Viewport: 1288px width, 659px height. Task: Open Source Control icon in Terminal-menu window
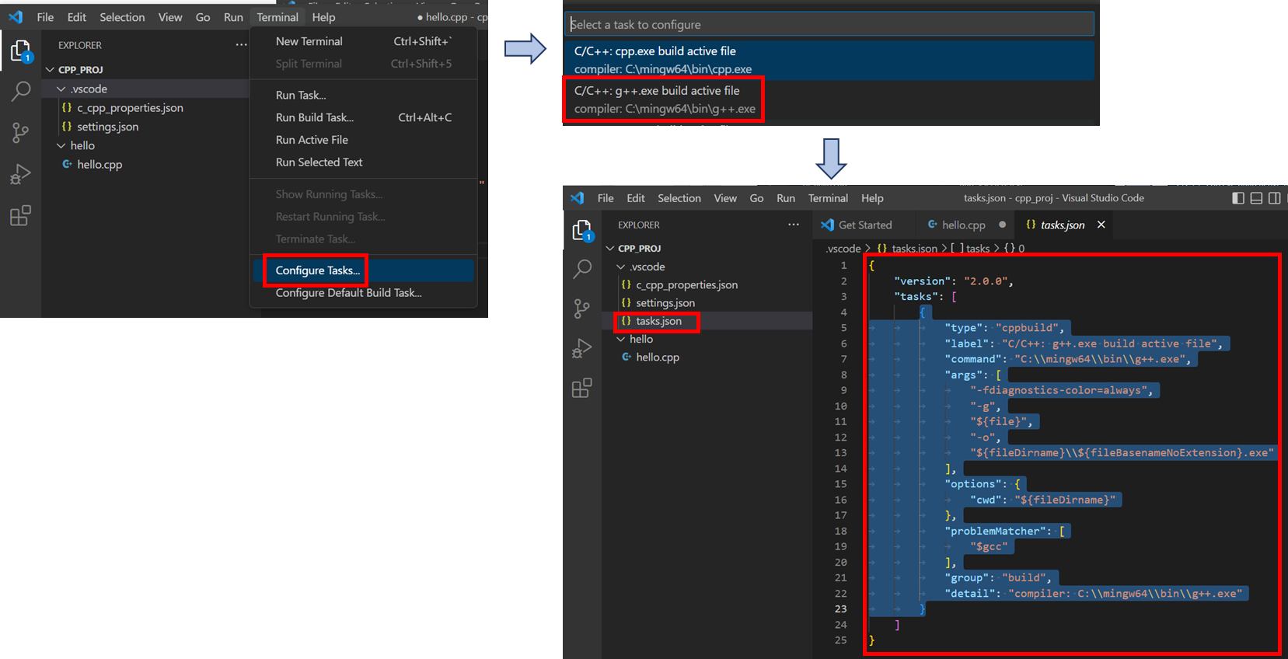click(x=20, y=133)
